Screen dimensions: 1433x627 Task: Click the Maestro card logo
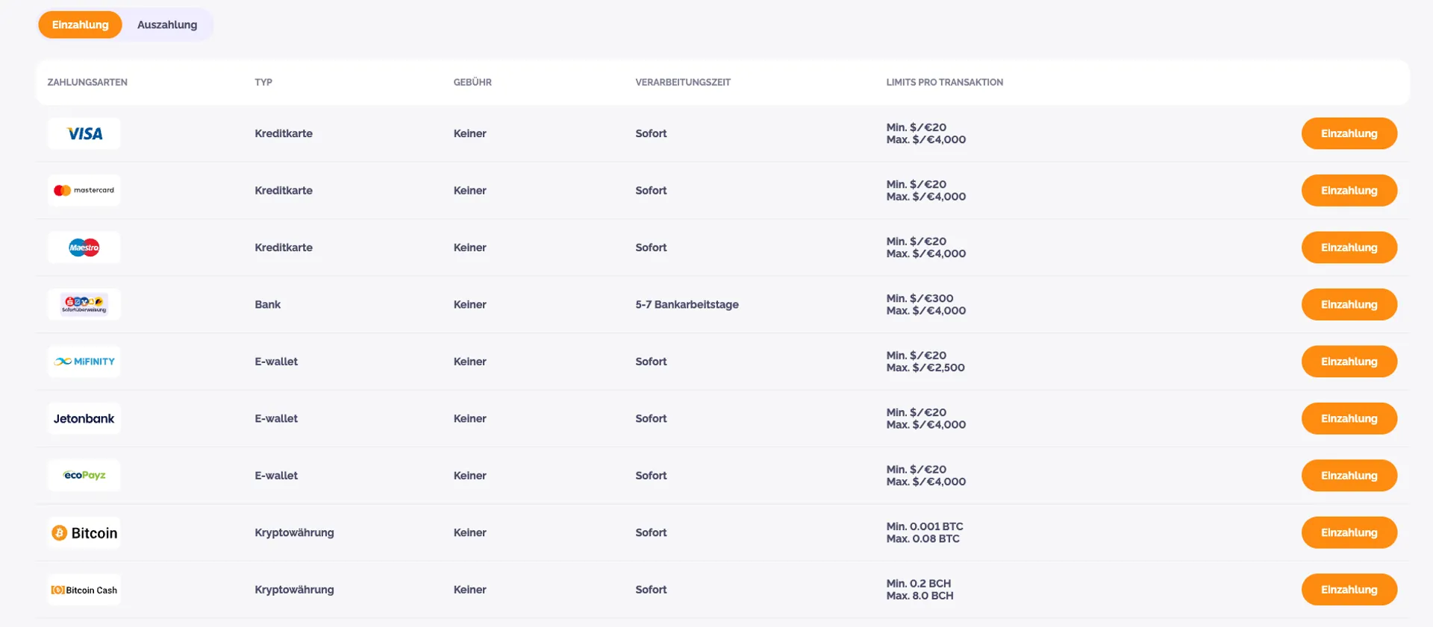click(x=84, y=248)
